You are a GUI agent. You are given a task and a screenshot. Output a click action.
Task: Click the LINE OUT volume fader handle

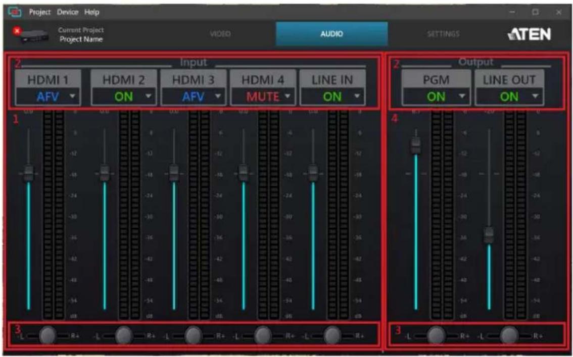489,235
